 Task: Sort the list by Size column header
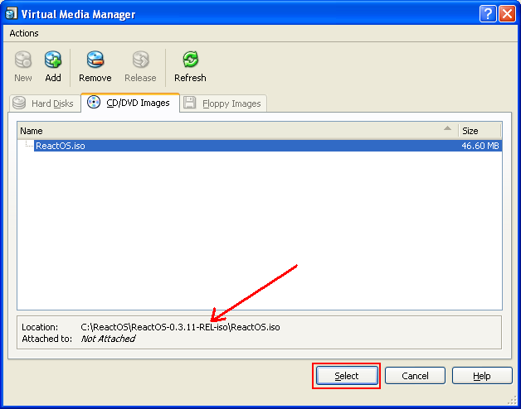point(480,131)
